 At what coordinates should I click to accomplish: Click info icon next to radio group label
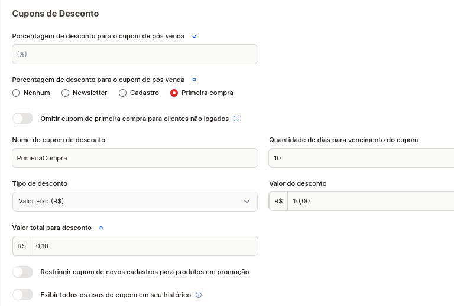[194, 80]
